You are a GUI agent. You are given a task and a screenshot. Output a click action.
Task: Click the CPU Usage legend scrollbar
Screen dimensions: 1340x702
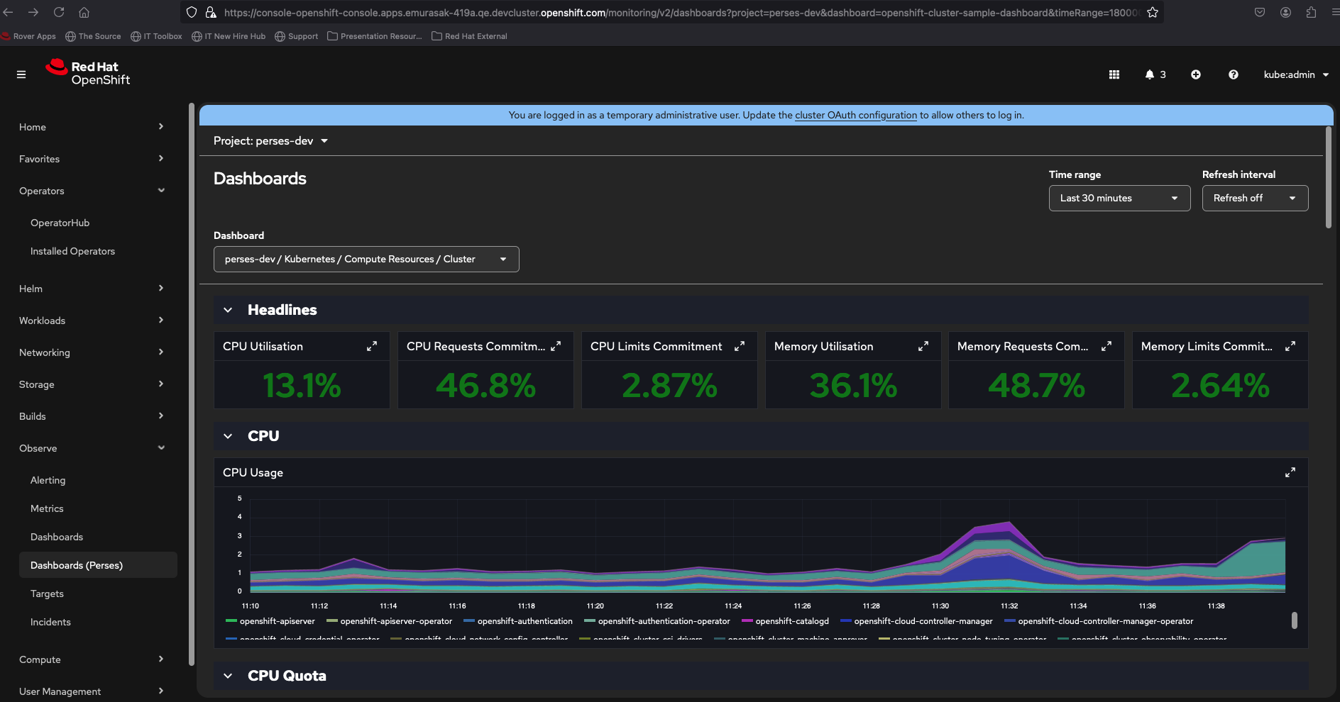click(x=1295, y=620)
